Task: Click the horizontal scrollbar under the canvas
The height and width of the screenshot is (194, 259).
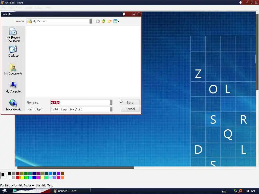Action: coord(76,168)
